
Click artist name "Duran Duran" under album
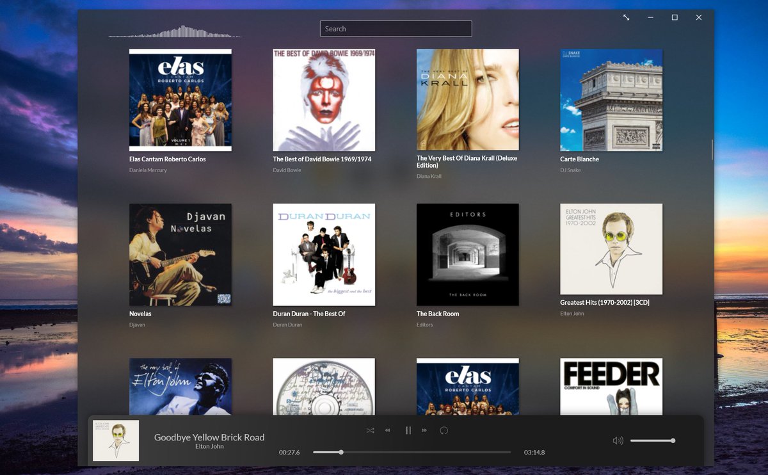(x=287, y=325)
